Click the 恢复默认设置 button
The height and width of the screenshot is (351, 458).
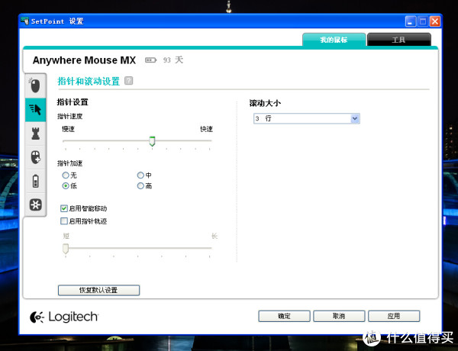pyautogui.click(x=98, y=290)
